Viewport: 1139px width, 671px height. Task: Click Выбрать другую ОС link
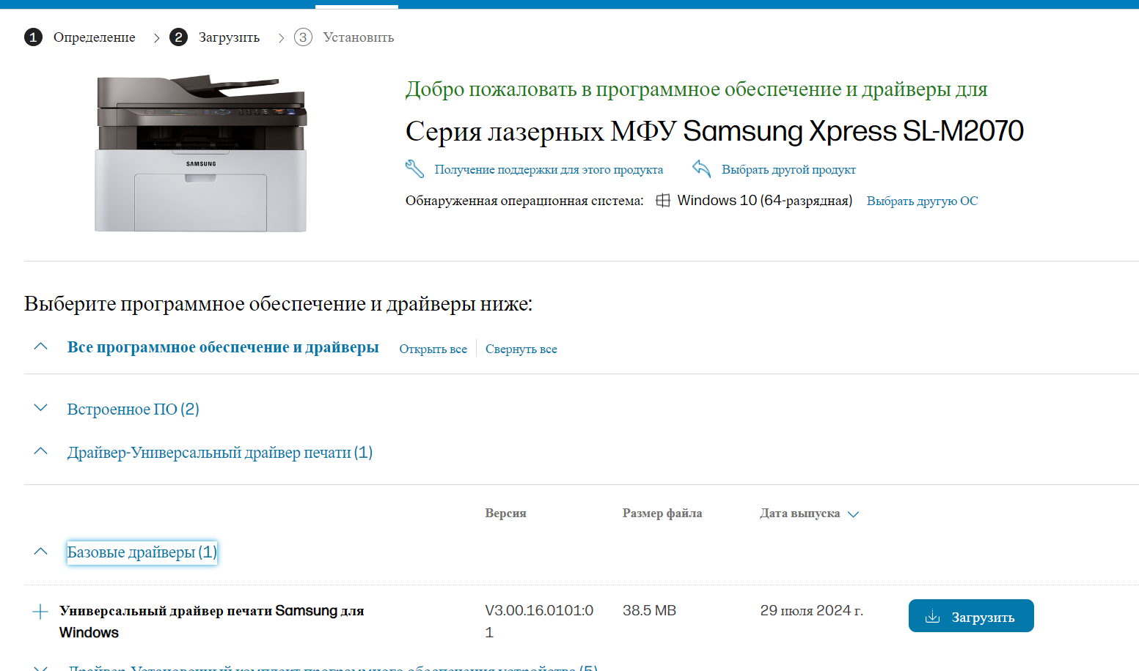pos(922,201)
